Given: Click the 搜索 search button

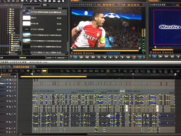Looking at the screenshot, I should click(x=45, y=5).
